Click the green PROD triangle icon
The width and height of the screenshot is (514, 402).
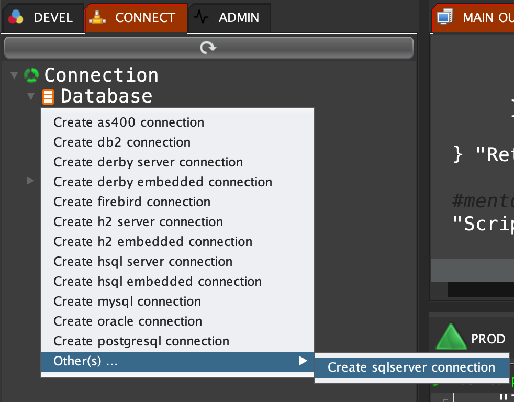[x=451, y=338]
